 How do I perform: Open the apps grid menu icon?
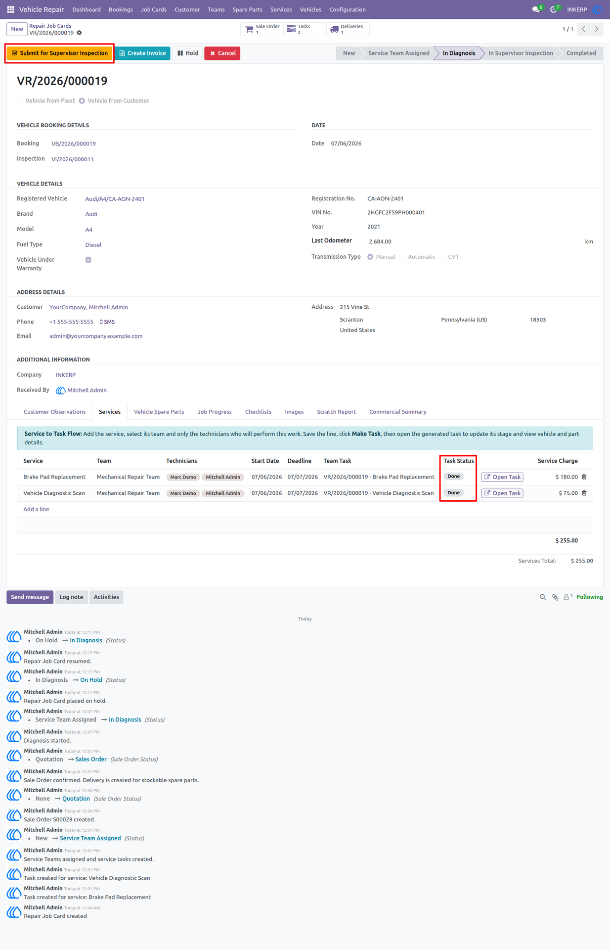(x=10, y=9)
